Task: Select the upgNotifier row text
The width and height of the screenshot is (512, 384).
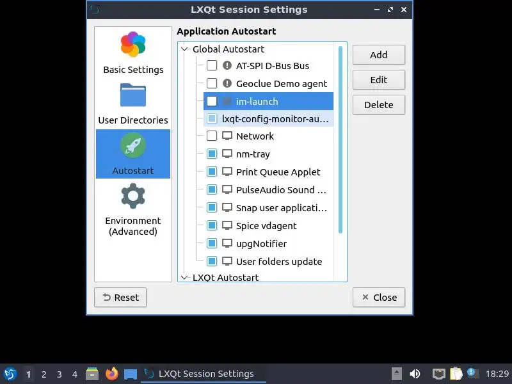Action: click(x=261, y=244)
